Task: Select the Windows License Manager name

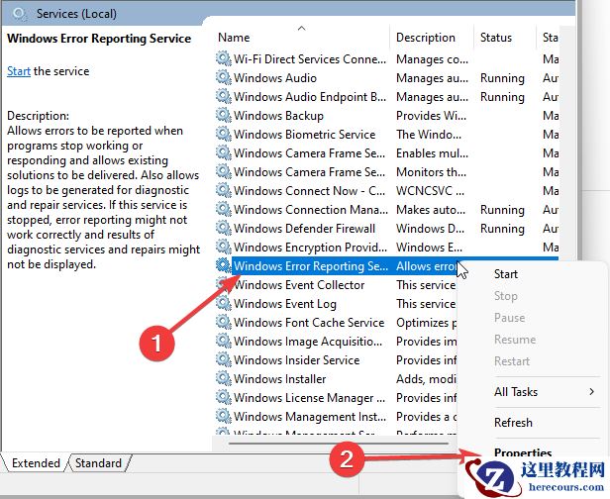Action: pyautogui.click(x=310, y=397)
